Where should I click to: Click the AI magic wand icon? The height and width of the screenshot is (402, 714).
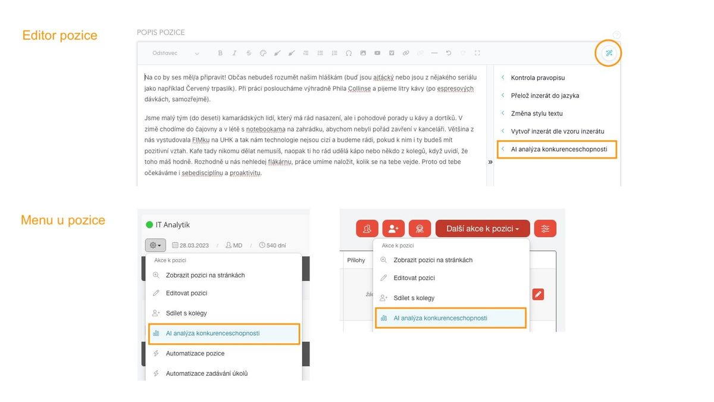pyautogui.click(x=609, y=53)
